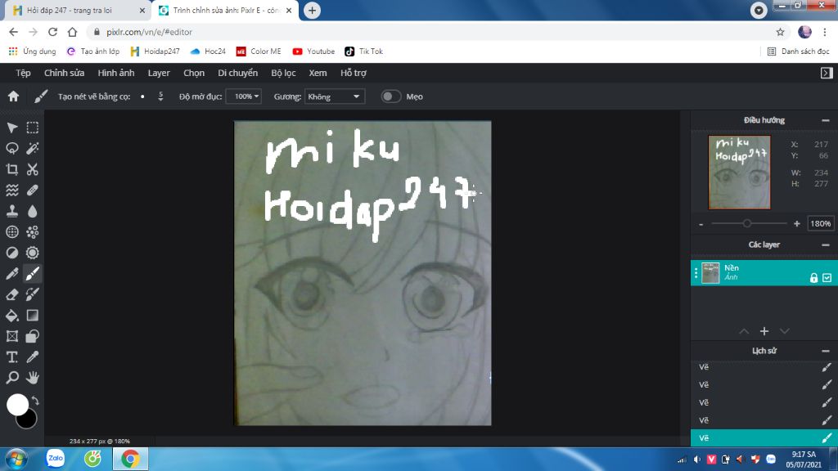Open the Xem menu
This screenshot has height=471, width=838.
click(x=318, y=73)
